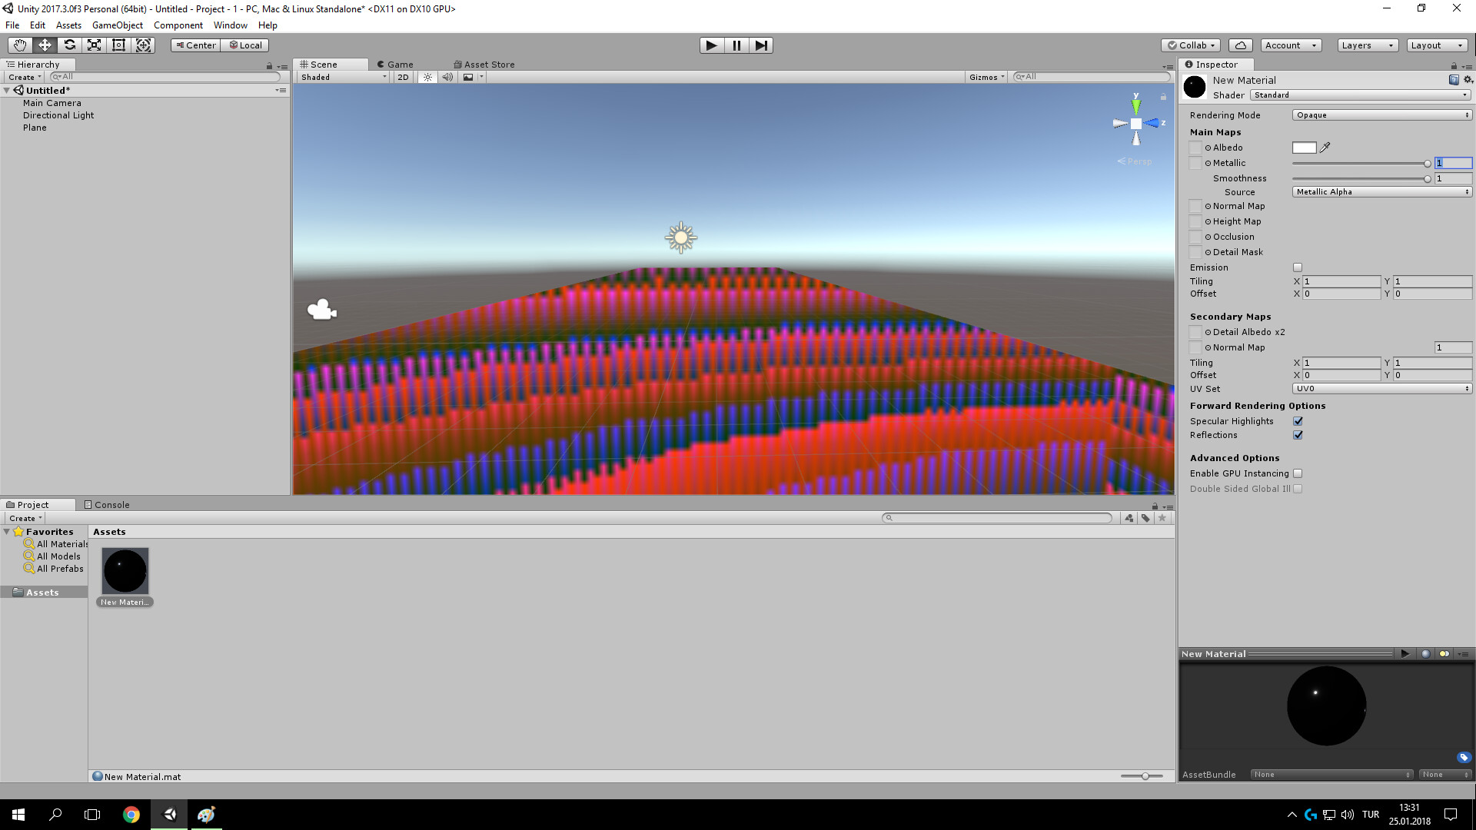The image size is (1476, 830).
Task: Select the Directional Light sun gizmo
Action: pos(681,237)
